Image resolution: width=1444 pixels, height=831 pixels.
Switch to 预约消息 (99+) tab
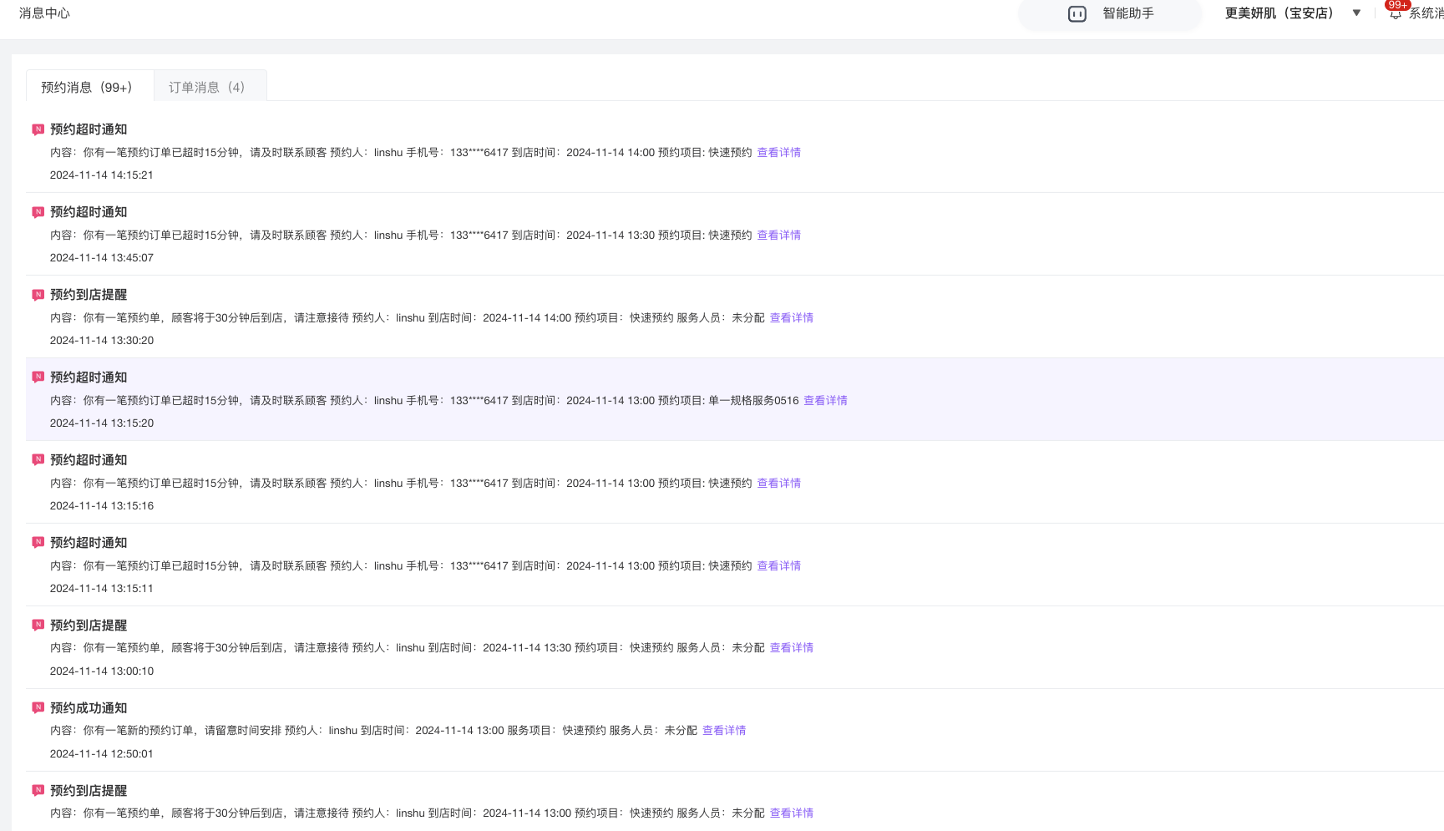[x=90, y=87]
